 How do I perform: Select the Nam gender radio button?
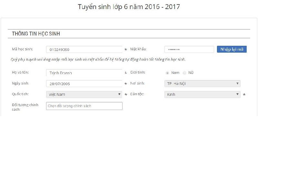pyautogui.click(x=167, y=73)
